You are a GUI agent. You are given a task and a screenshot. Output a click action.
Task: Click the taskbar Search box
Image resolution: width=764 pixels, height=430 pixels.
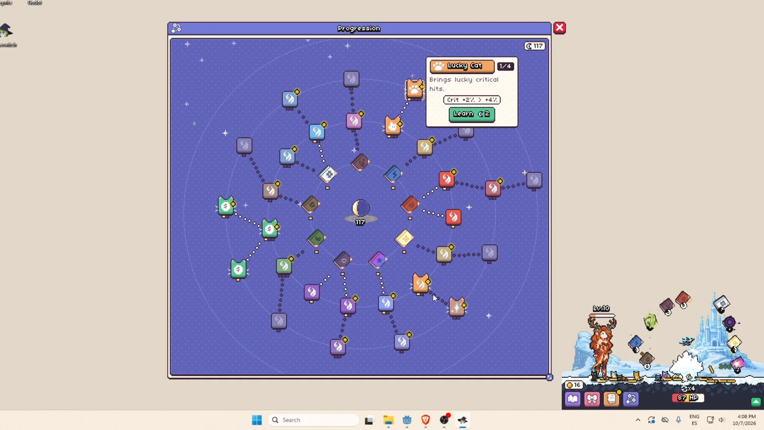314,420
